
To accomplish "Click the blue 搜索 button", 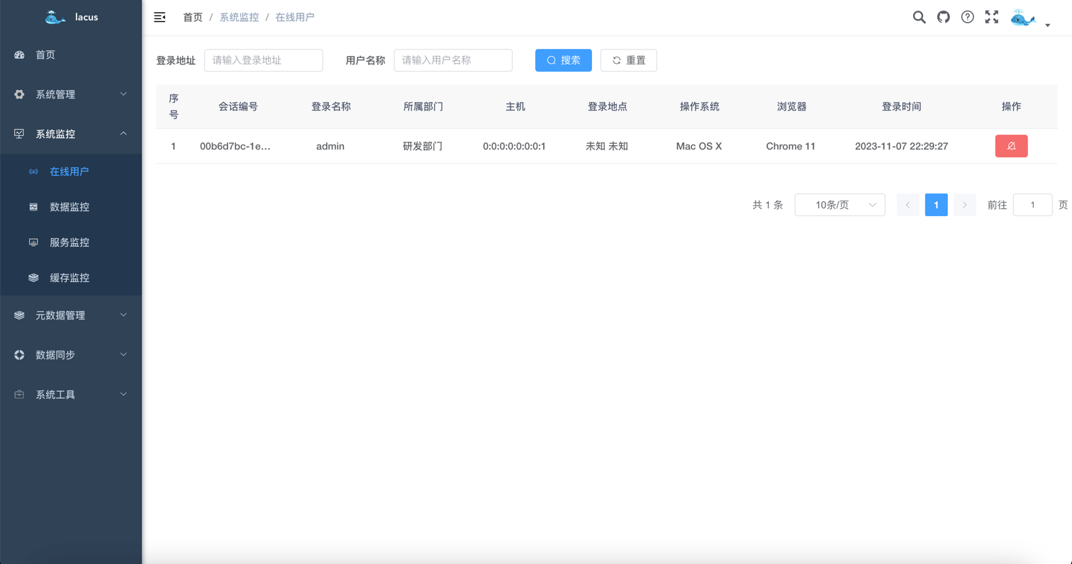I will [564, 60].
